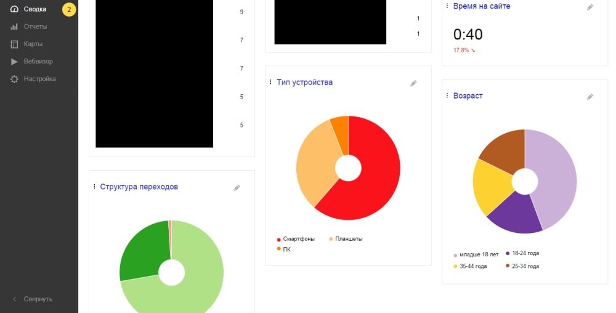Open the Сводка dashboard gauge icon

coord(14,9)
